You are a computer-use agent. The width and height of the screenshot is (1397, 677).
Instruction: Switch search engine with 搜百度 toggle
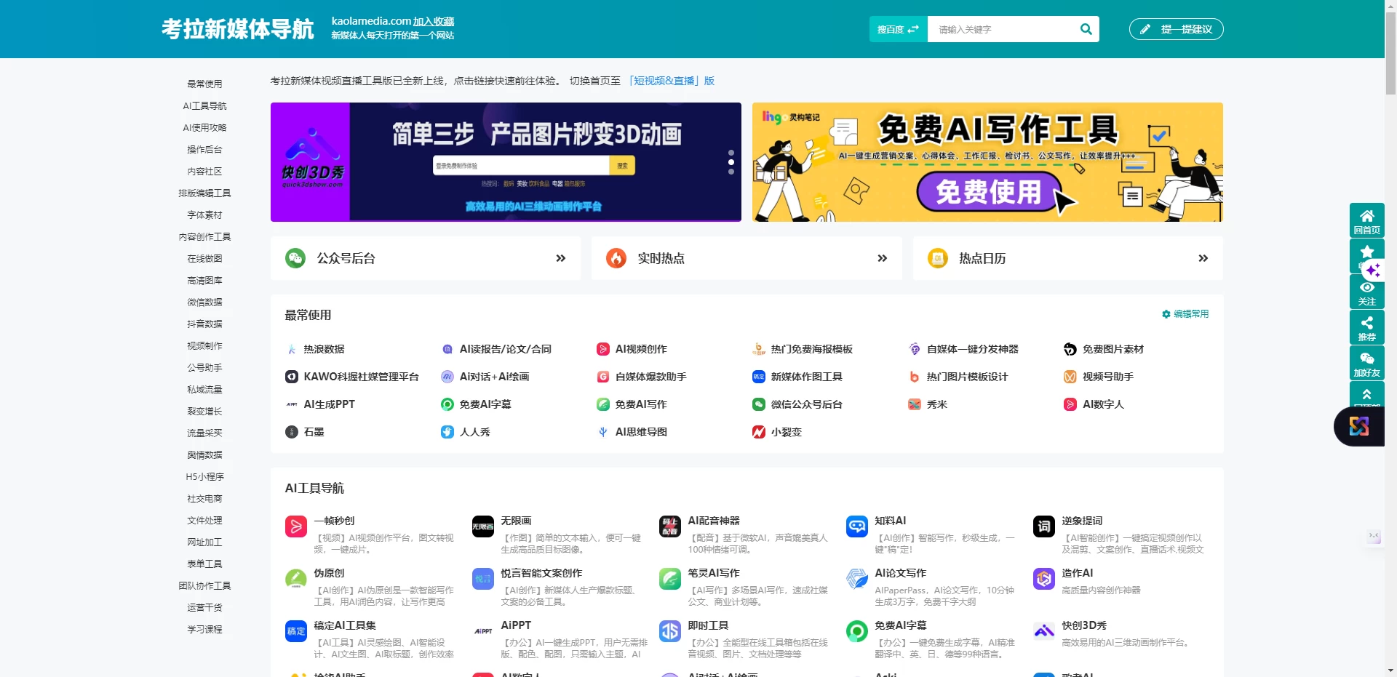(x=898, y=29)
